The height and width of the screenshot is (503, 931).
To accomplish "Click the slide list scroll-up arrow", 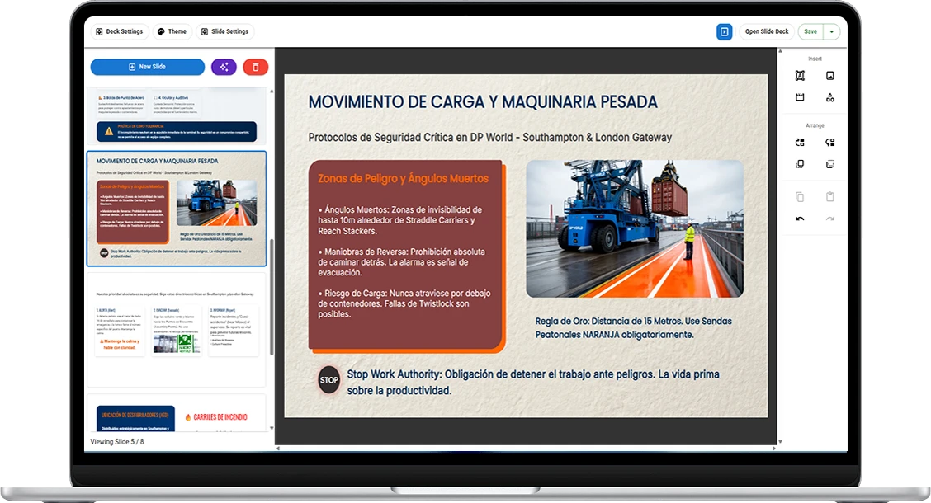I will [272, 92].
